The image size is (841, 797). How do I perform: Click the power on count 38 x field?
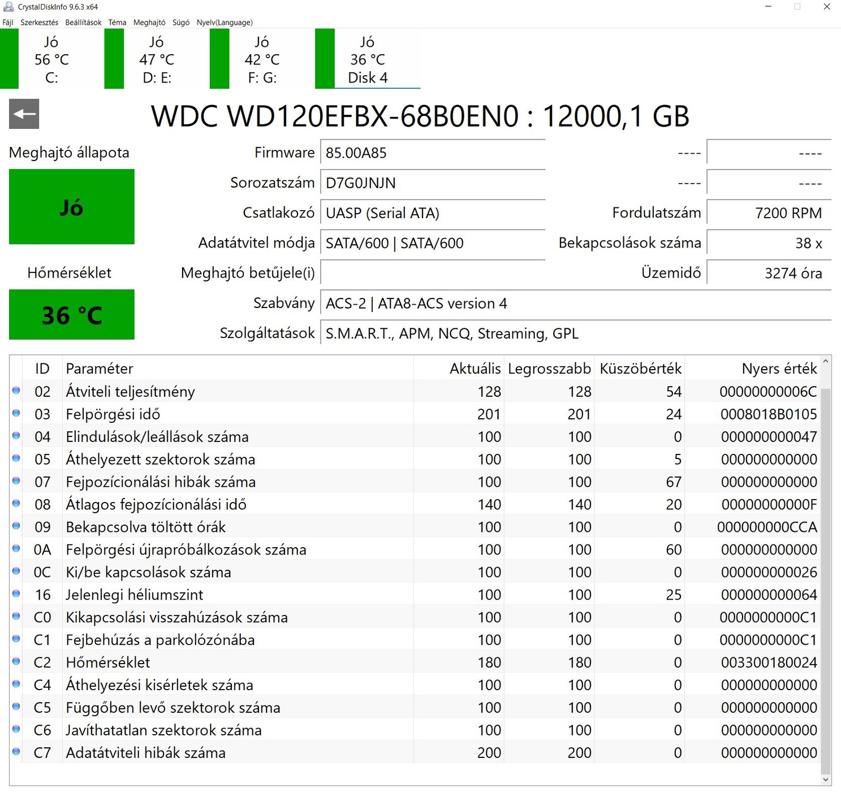tap(769, 243)
